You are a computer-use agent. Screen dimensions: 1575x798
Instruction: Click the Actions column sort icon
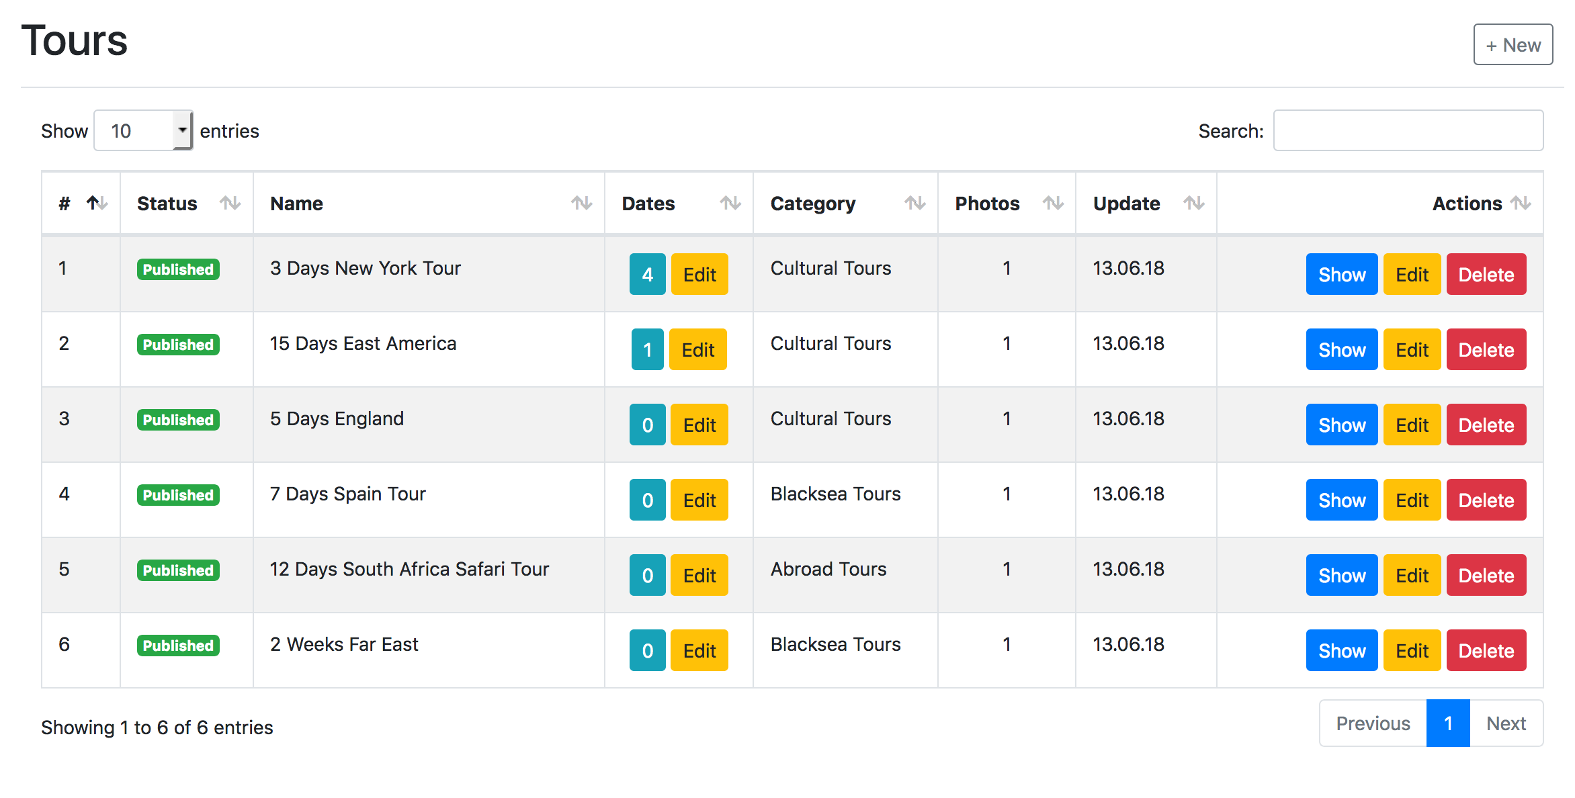click(1520, 203)
